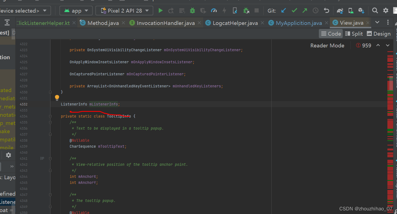Open the Device Manager icon
397x214 pixels.
[351, 11]
